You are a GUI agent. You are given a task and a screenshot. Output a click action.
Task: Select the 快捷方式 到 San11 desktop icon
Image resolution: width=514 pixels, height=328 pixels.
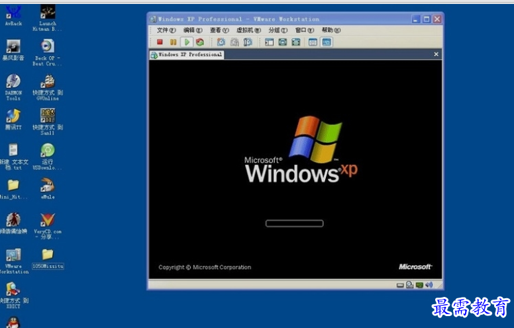pos(48,122)
